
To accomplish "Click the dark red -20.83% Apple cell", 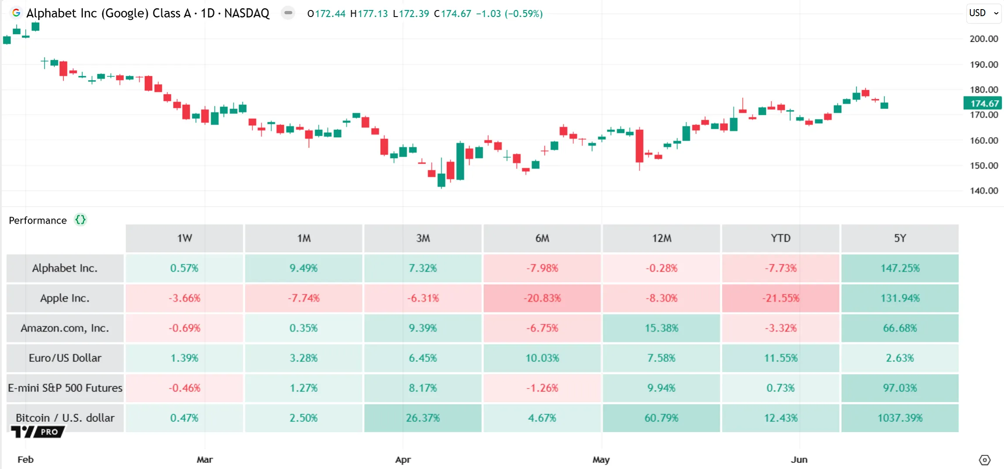I will (542, 298).
